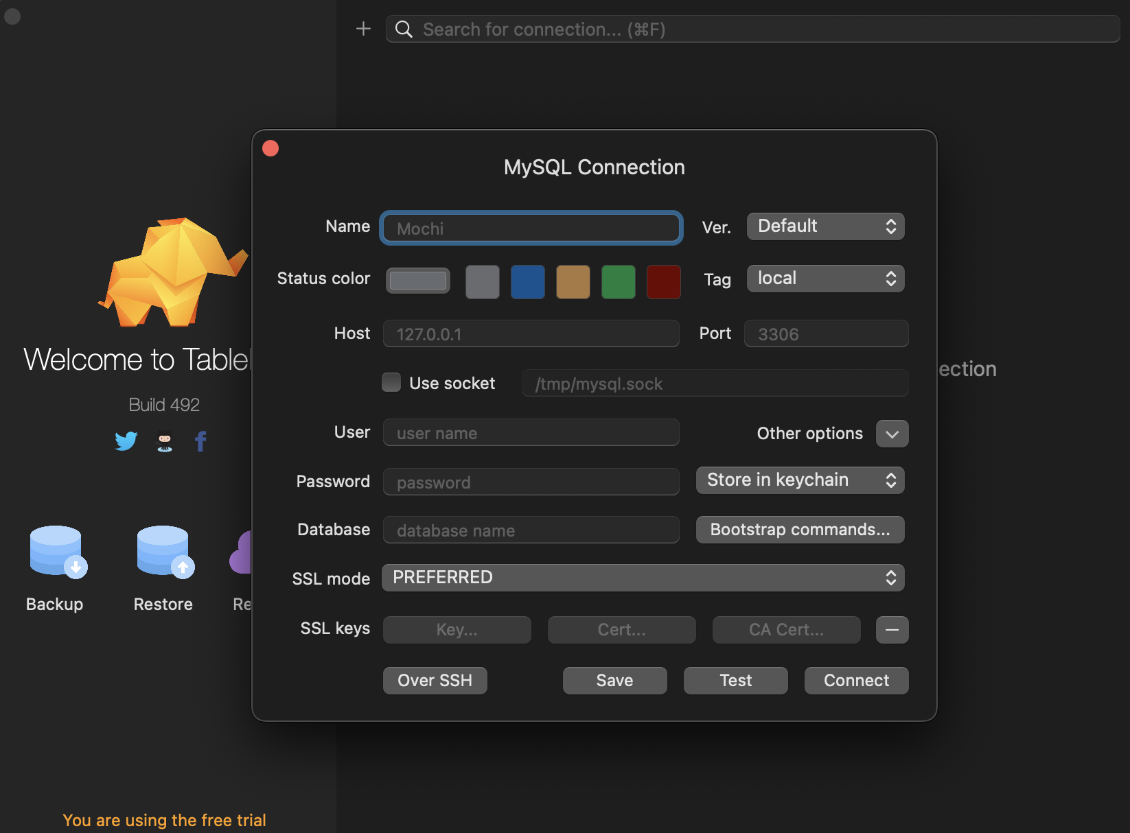The image size is (1130, 833).
Task: Click the plus icon to add connection
Action: 363,29
